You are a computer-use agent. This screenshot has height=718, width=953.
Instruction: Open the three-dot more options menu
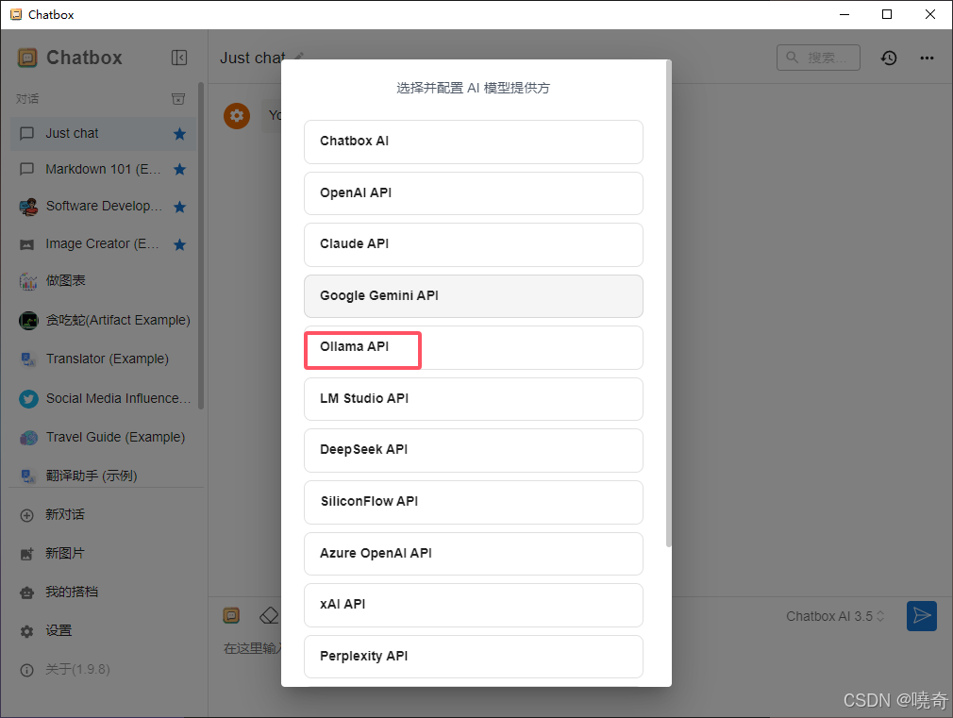[x=927, y=58]
